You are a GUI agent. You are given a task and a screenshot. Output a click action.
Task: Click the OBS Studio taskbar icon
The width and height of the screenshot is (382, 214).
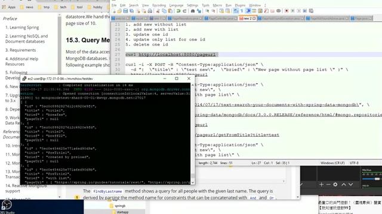(7, 207)
